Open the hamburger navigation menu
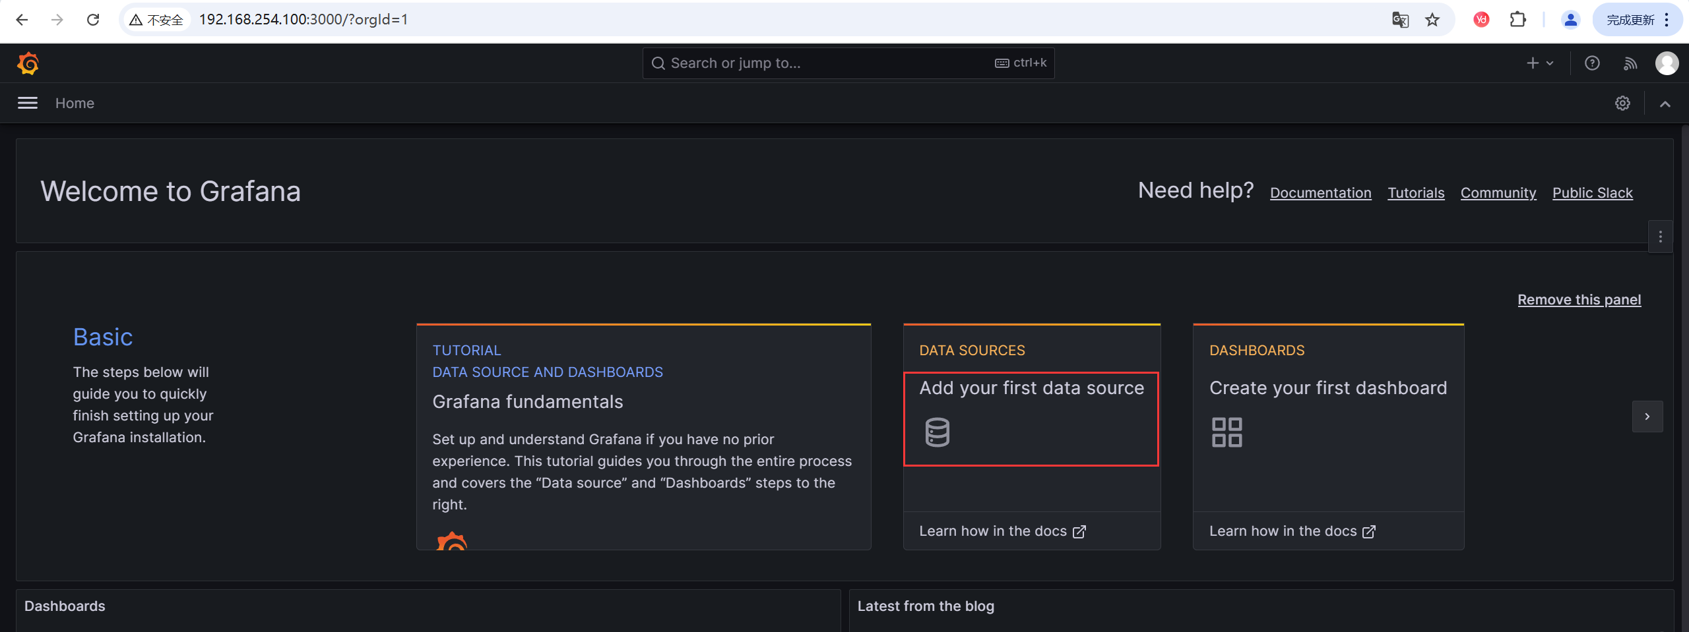This screenshot has width=1689, height=632. tap(27, 103)
